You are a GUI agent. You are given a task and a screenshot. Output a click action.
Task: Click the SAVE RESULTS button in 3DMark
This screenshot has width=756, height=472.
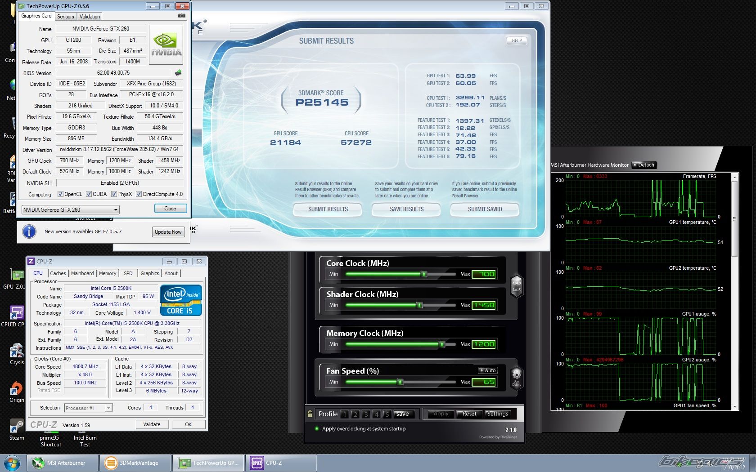(406, 209)
